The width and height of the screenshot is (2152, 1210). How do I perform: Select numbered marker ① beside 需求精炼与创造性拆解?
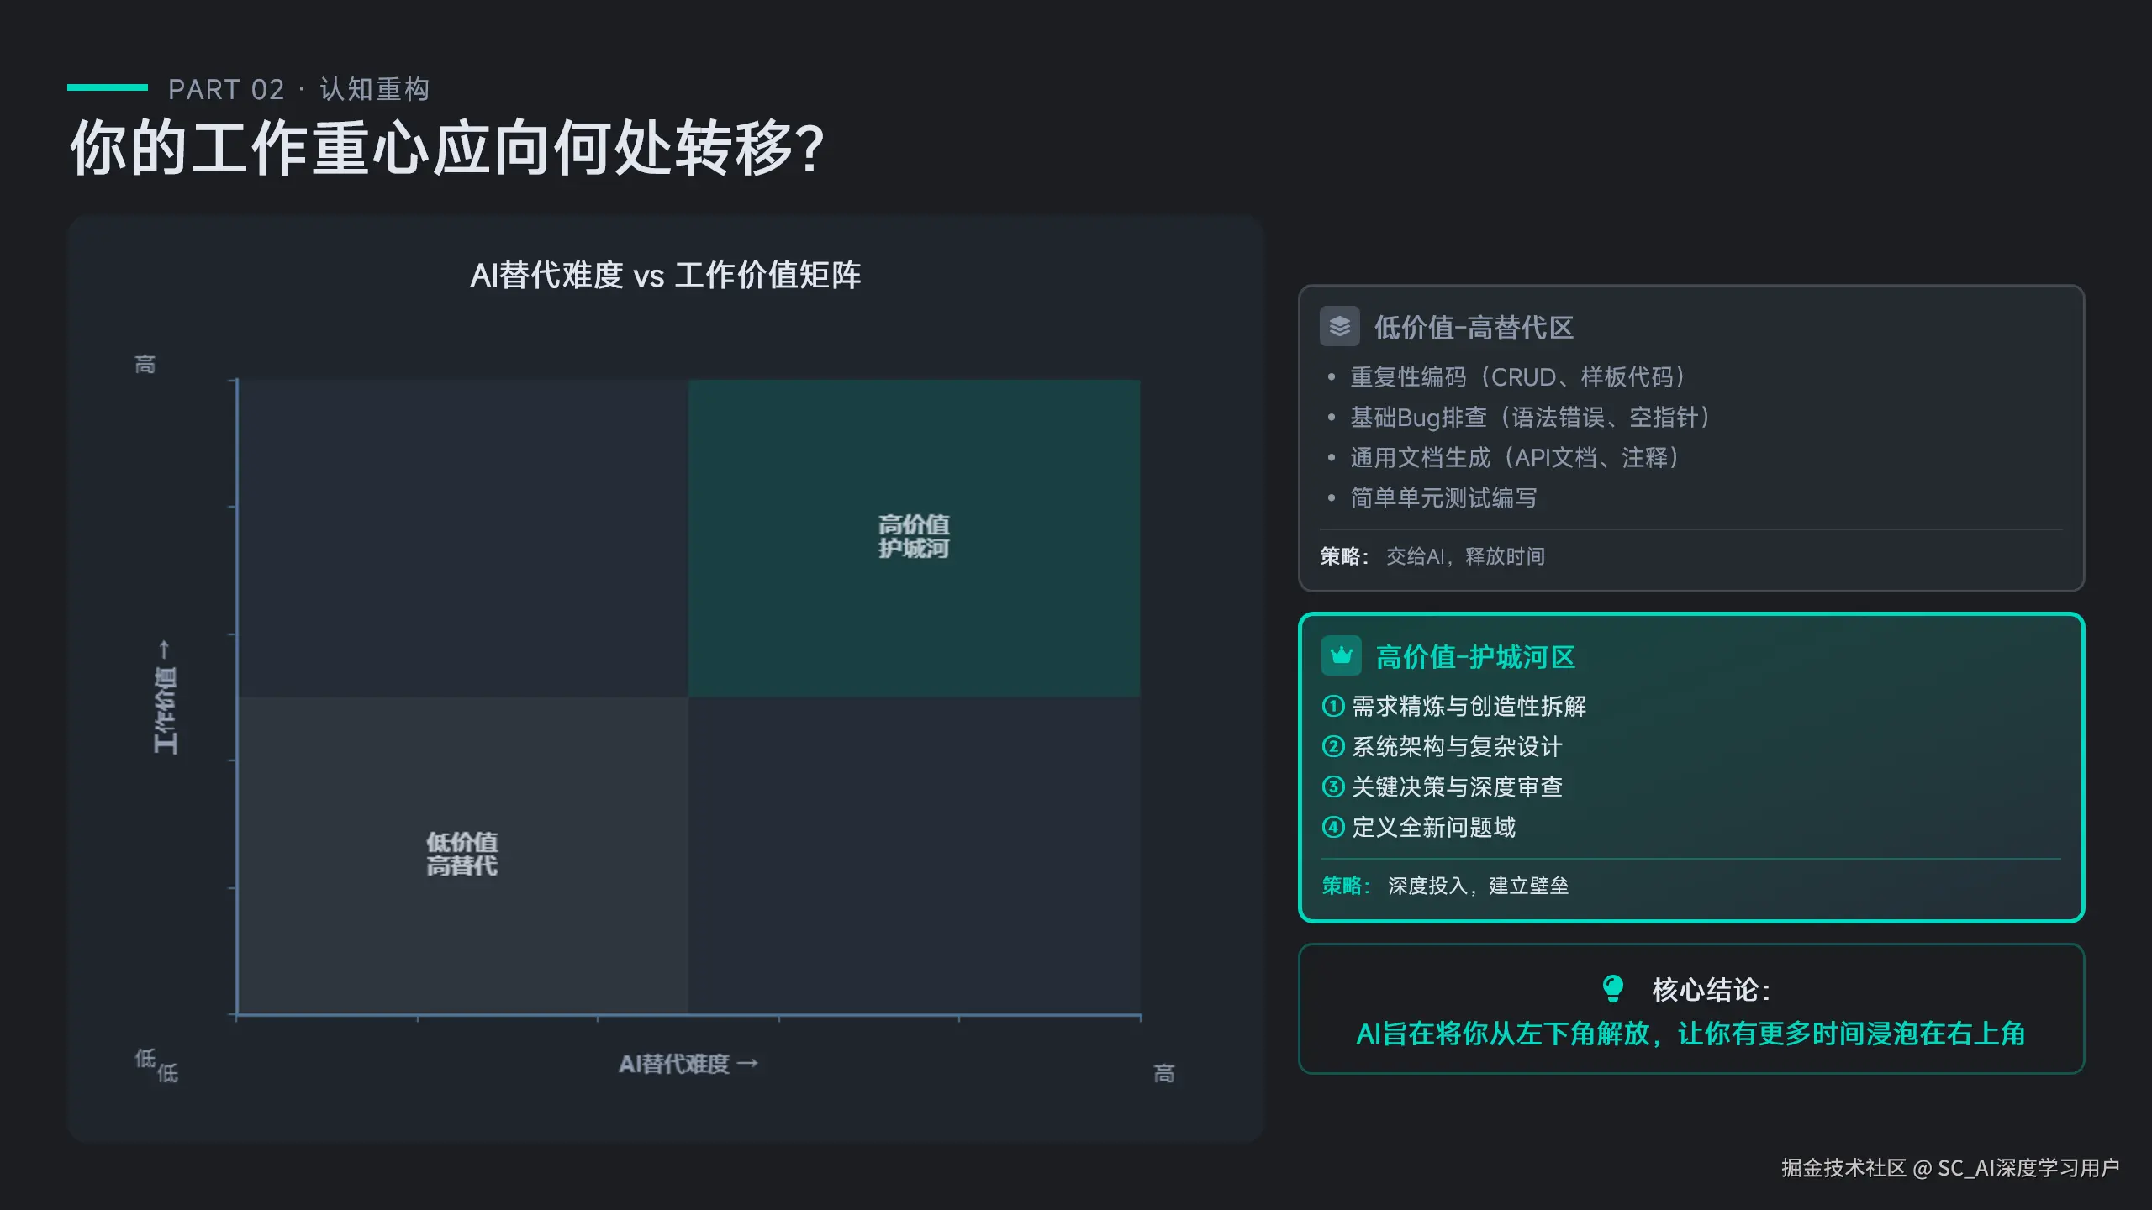1332,707
